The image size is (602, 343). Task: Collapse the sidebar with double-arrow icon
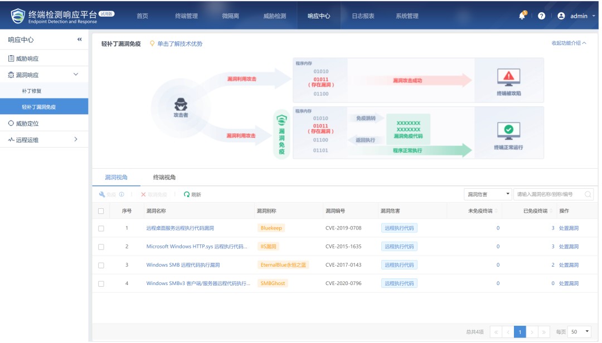(79, 40)
